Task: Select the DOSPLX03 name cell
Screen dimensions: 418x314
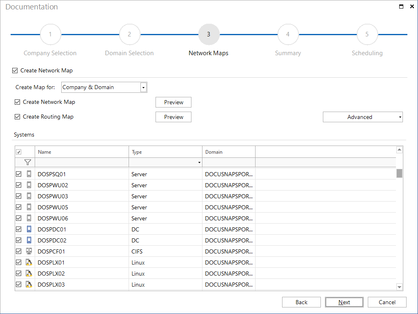Action: 82,285
